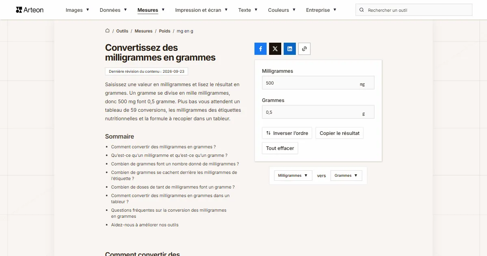Click Inverser l'ordre button

(x=287, y=133)
